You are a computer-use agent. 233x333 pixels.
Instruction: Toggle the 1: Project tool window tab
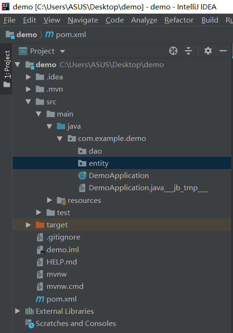[x=7, y=69]
